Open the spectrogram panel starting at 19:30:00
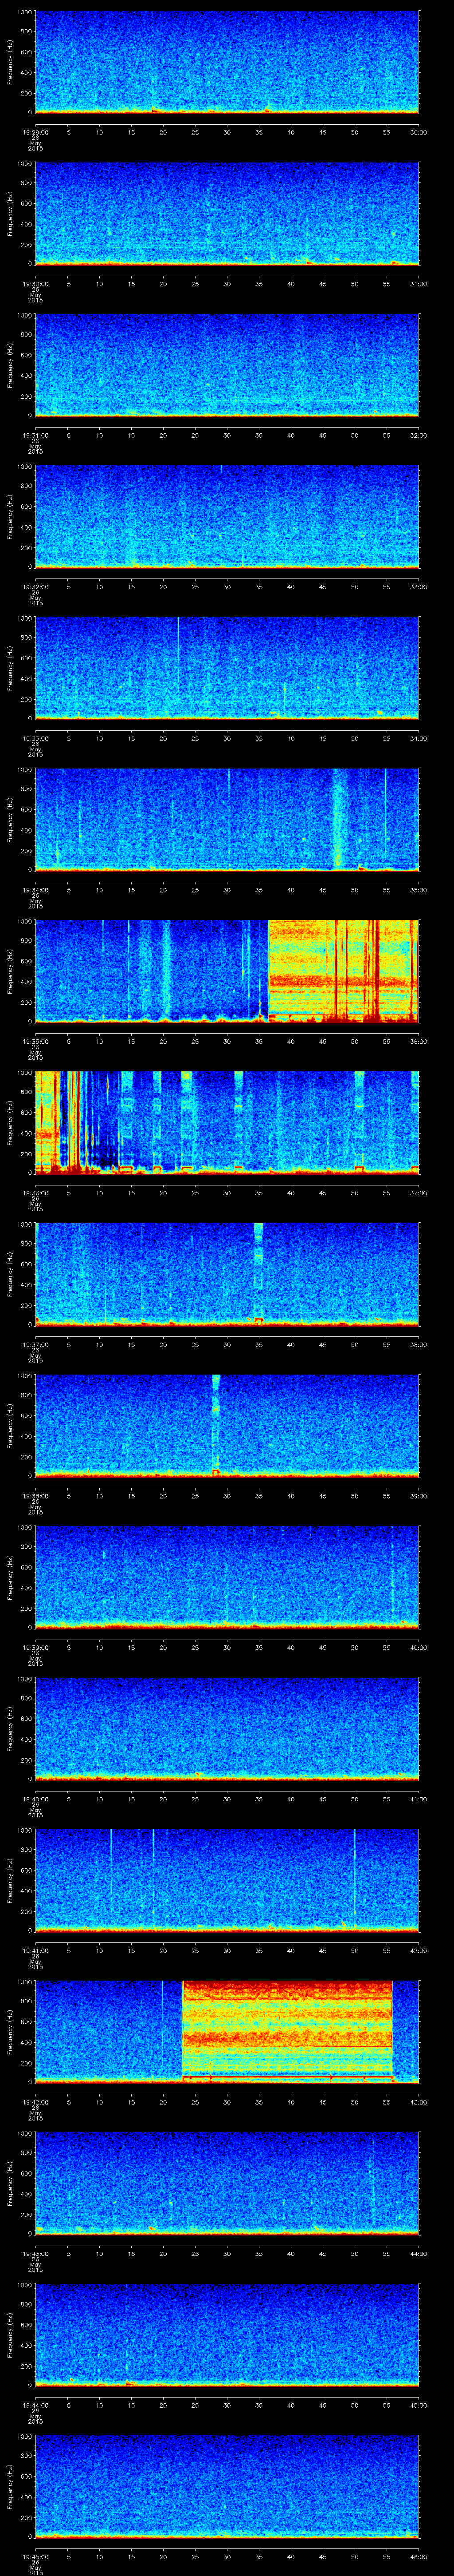 pos(227,213)
